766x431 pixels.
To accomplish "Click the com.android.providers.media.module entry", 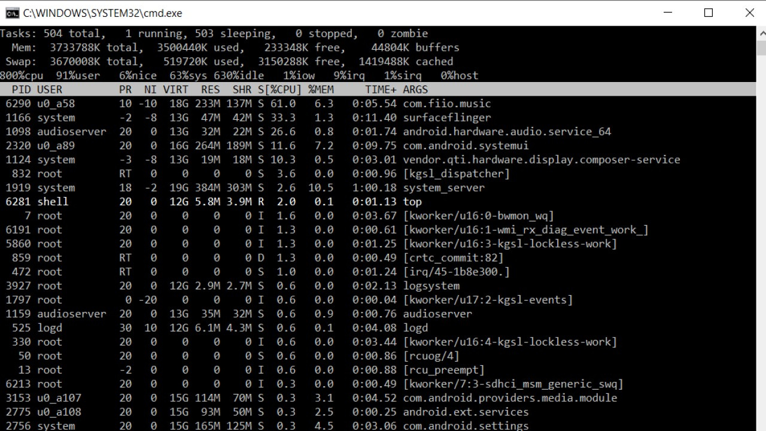I will coord(510,398).
